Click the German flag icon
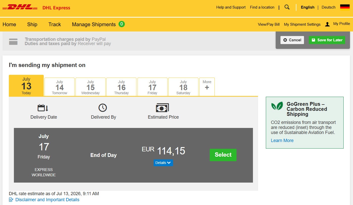The height and width of the screenshot is (205, 353). pos(345,7)
